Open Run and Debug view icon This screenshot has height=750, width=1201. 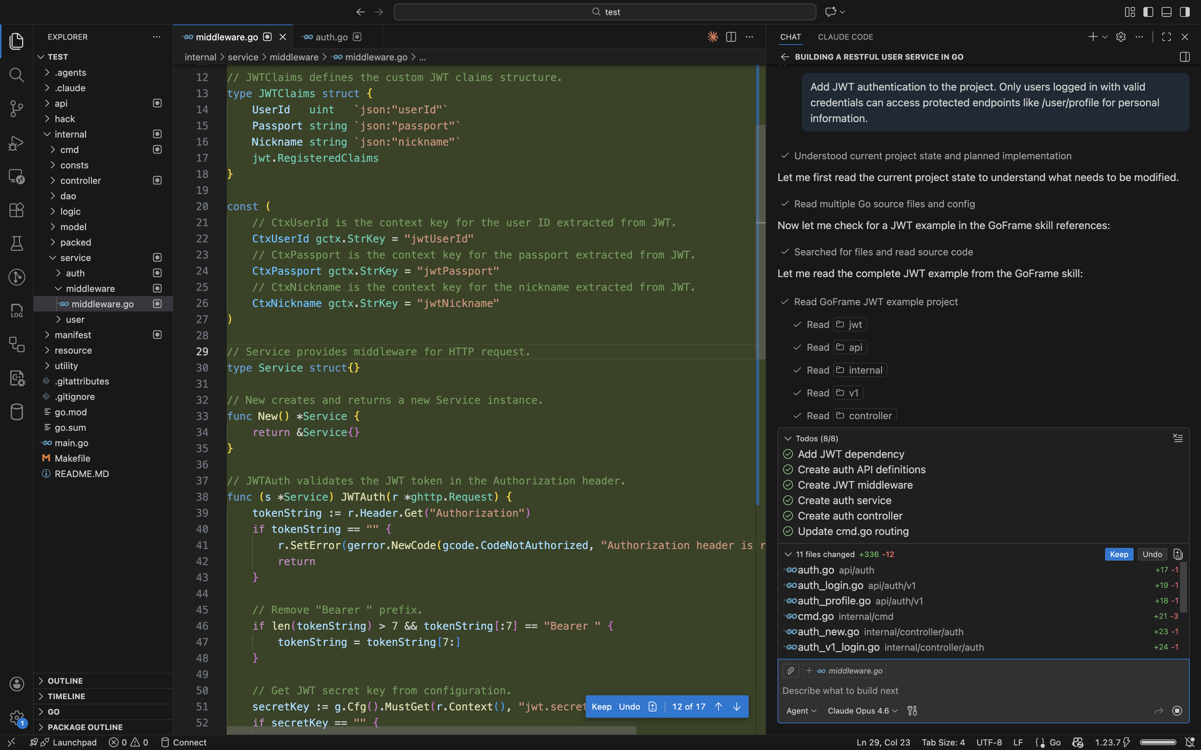tap(17, 143)
